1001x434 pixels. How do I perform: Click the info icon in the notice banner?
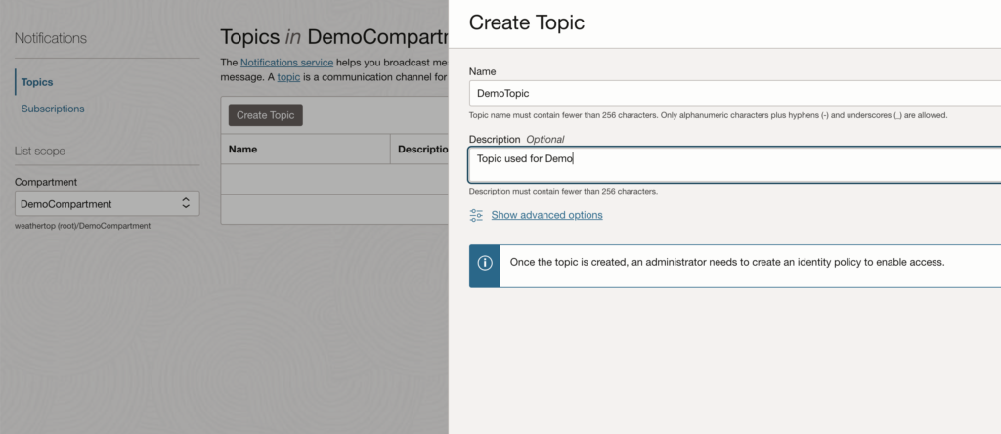(484, 263)
